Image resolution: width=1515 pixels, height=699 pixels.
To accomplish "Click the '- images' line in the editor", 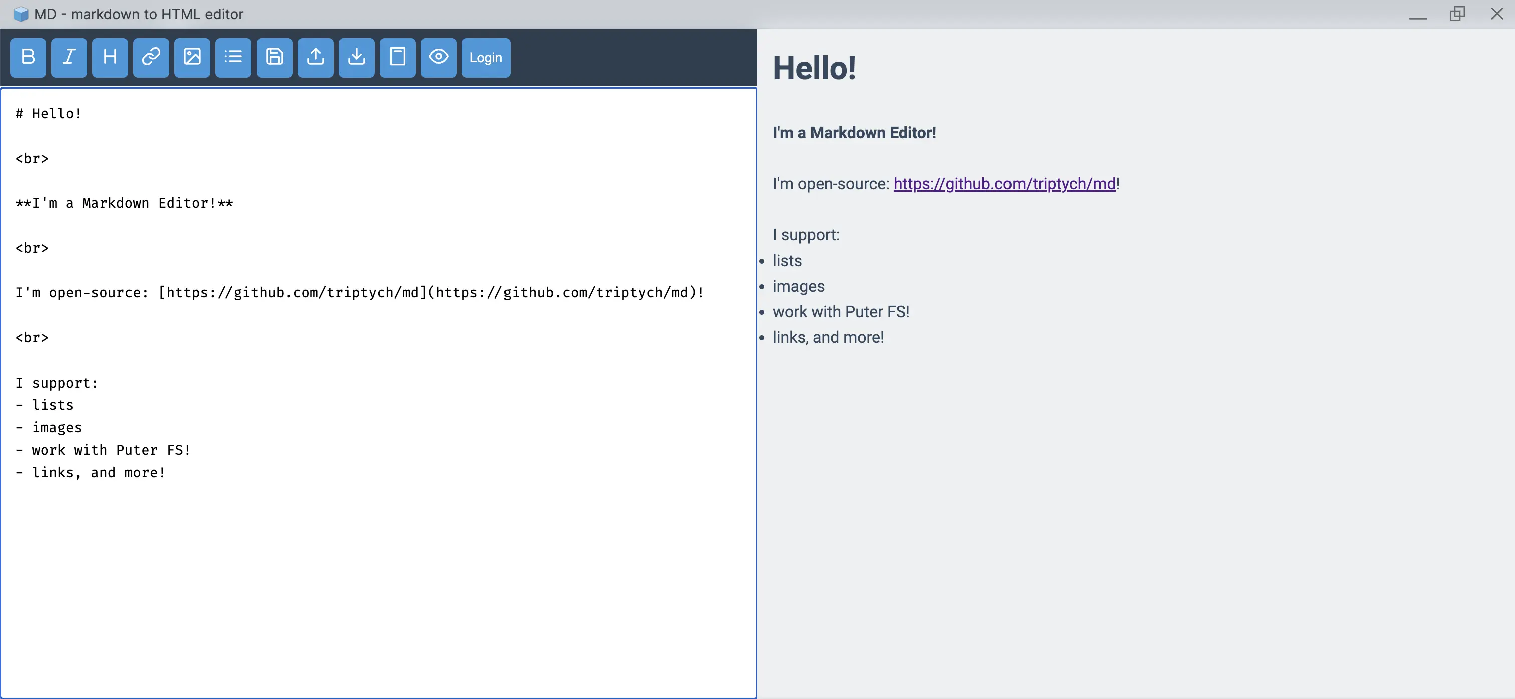I will pos(48,428).
